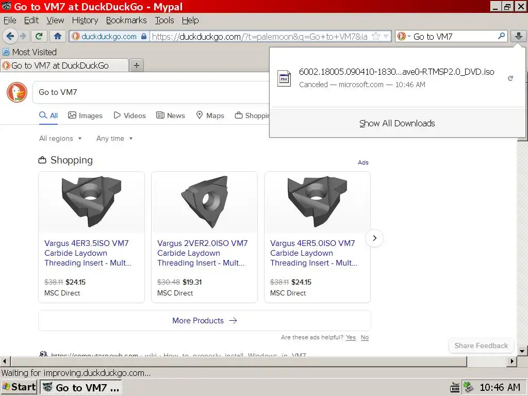Open the Edit menu
Image resolution: width=528 pixels, height=396 pixels.
31,20
